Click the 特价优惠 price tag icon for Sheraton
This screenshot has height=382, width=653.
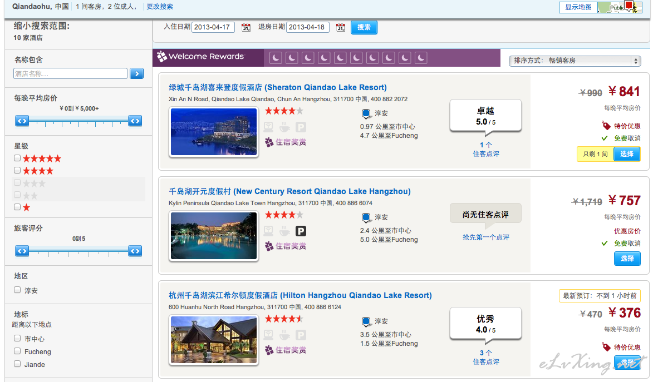click(x=606, y=125)
